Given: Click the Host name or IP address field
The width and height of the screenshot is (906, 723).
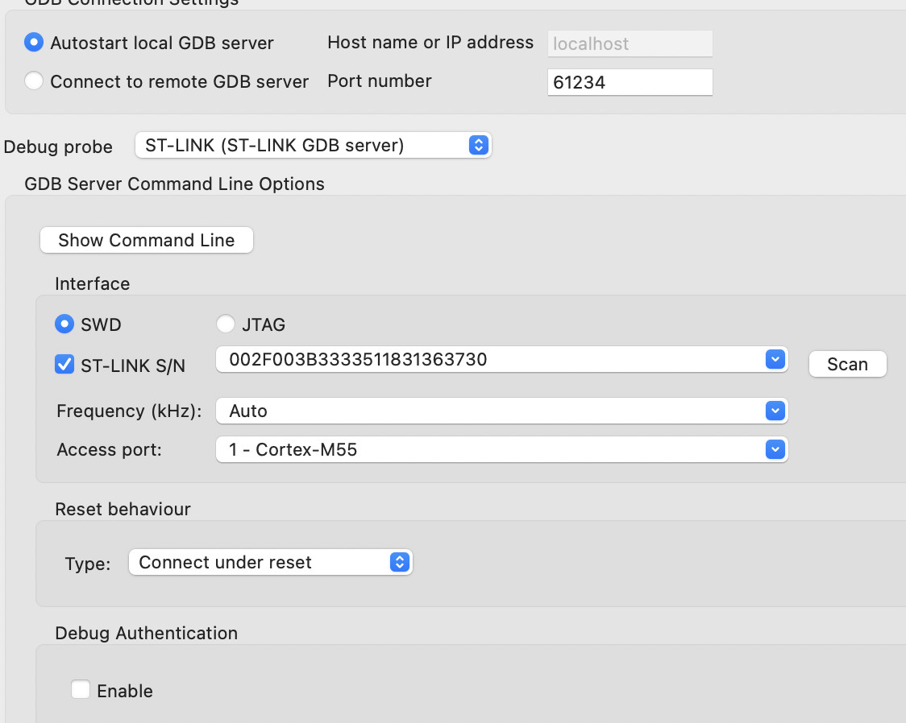Looking at the screenshot, I should (629, 43).
